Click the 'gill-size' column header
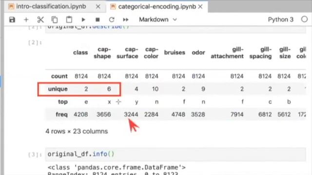The image size is (312, 175). click(285, 53)
